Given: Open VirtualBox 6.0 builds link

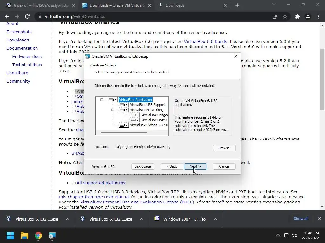Looking at the screenshot, I should coord(205,41).
